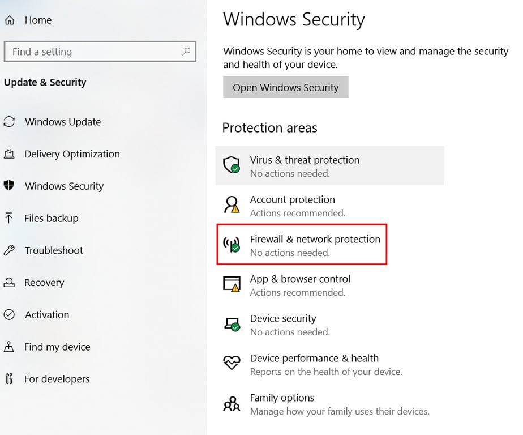Click inside the Find a setting box

[85, 52]
